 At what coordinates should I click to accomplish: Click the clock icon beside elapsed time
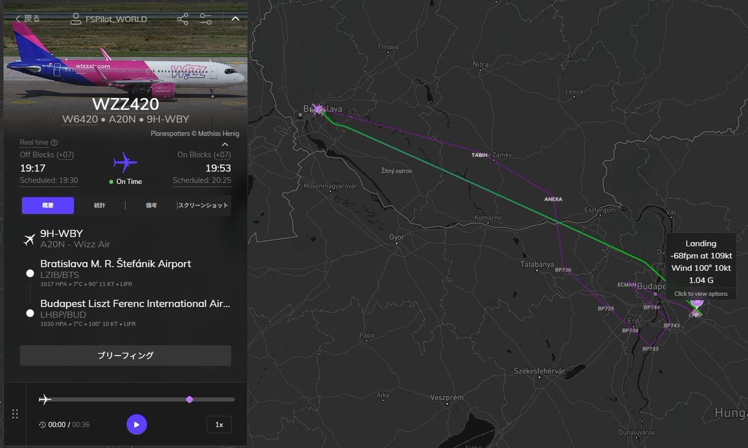tap(42, 425)
